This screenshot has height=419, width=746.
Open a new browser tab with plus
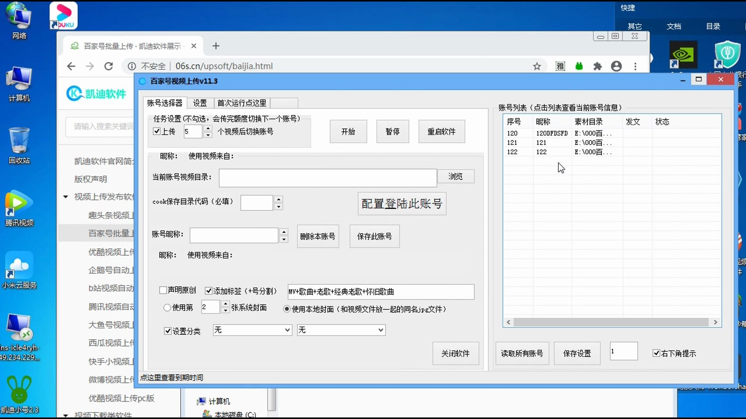click(216, 46)
